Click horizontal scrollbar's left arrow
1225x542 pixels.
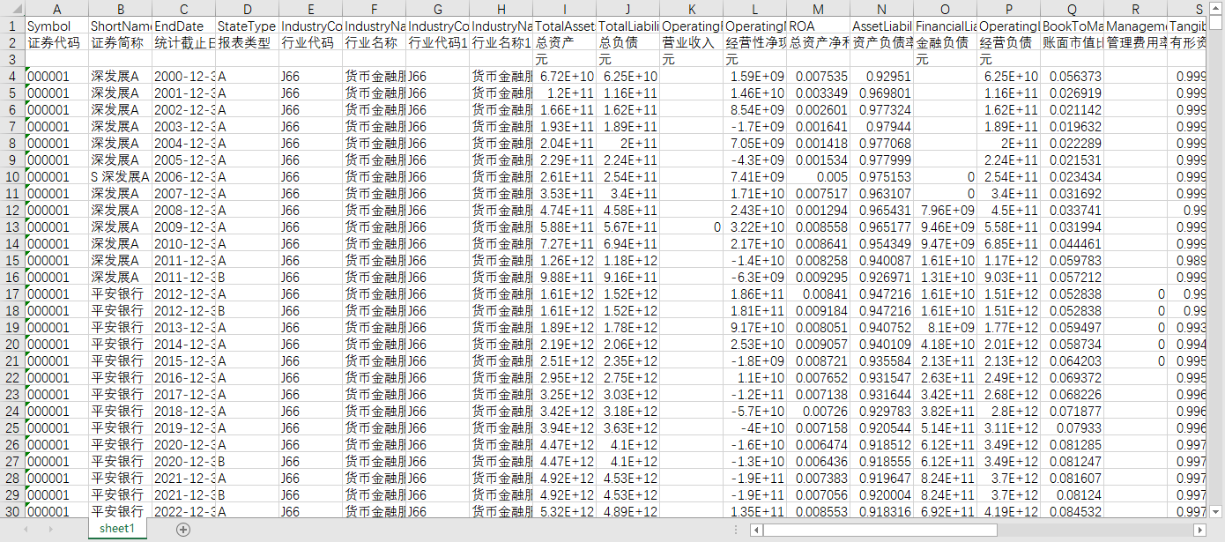tap(756, 530)
